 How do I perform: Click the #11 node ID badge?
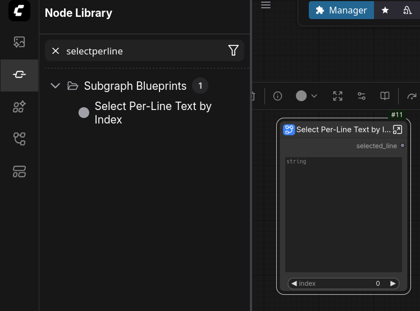tap(396, 115)
